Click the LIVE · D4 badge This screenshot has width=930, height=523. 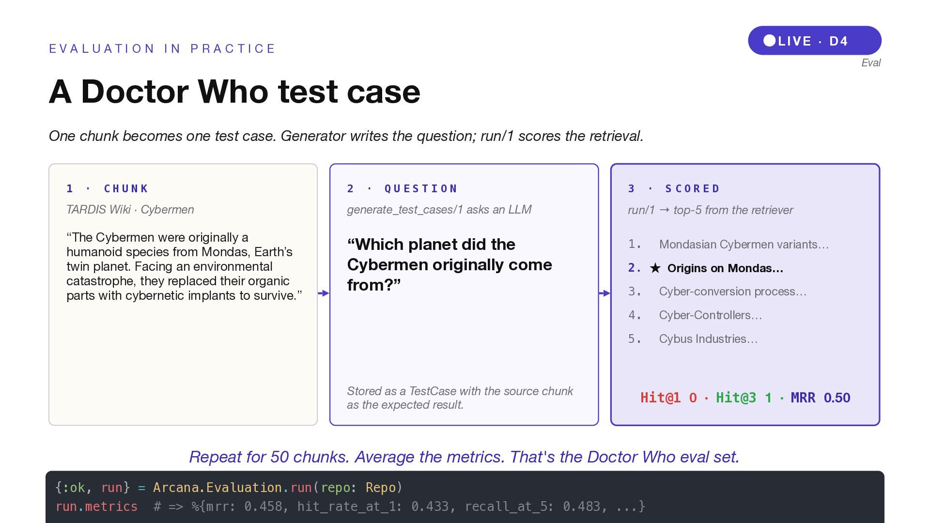point(814,41)
